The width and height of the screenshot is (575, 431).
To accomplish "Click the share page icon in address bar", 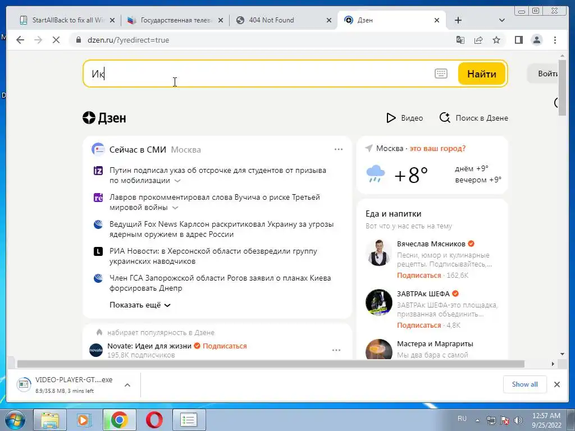I will coord(478,40).
